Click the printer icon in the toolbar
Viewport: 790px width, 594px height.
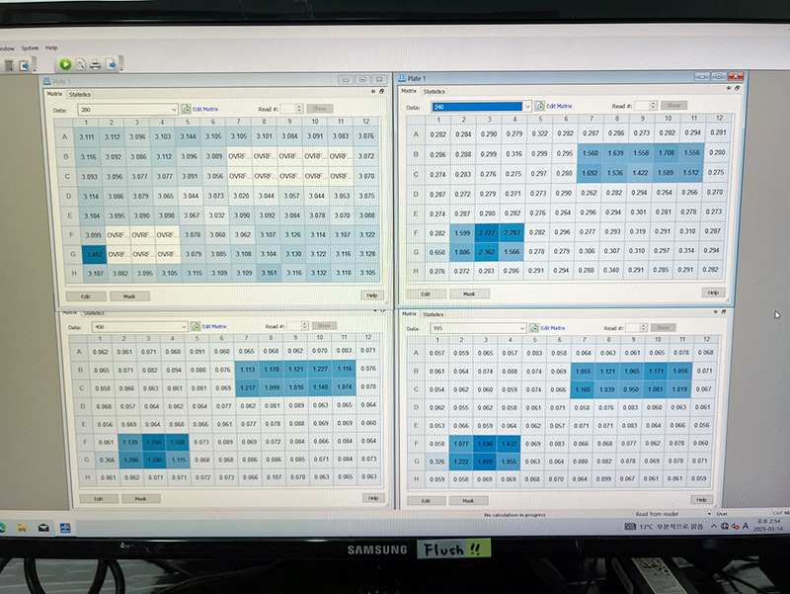pyautogui.click(x=97, y=65)
